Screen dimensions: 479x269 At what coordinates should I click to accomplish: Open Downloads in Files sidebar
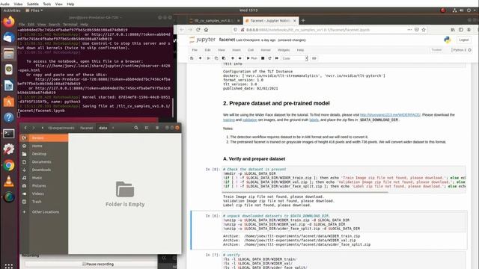click(44, 170)
